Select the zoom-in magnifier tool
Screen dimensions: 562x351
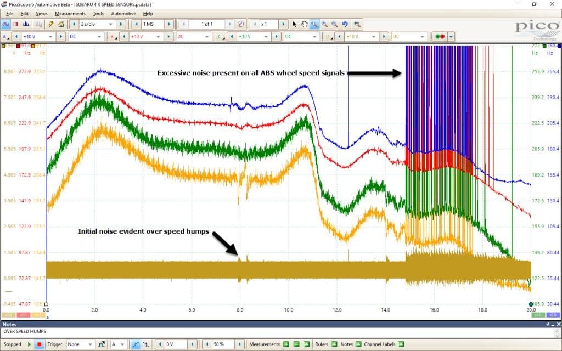tap(324, 24)
